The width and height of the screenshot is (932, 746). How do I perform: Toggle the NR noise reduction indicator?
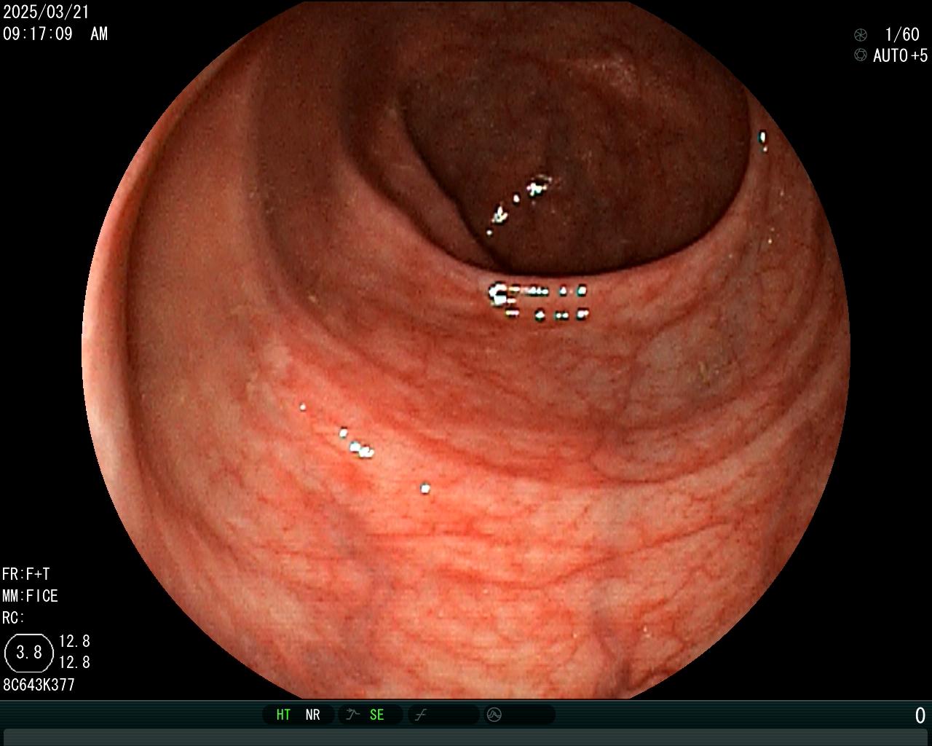pyautogui.click(x=312, y=715)
